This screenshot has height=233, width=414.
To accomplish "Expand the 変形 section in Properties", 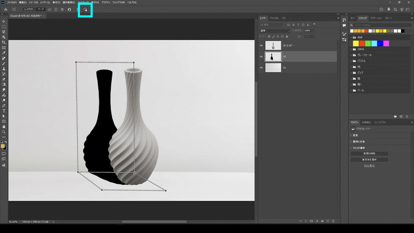I will click(351, 135).
